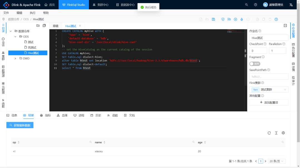Image resolution: width=300 pixels, height=168 pixels.
Task: Open table column settings gear icon
Action: click(x=283, y=133)
